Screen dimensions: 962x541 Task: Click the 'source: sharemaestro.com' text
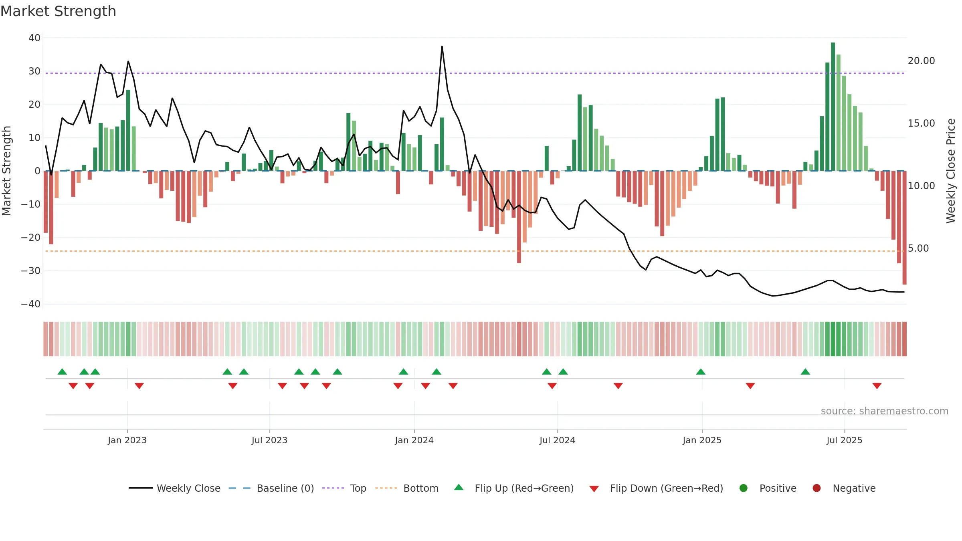(x=885, y=411)
